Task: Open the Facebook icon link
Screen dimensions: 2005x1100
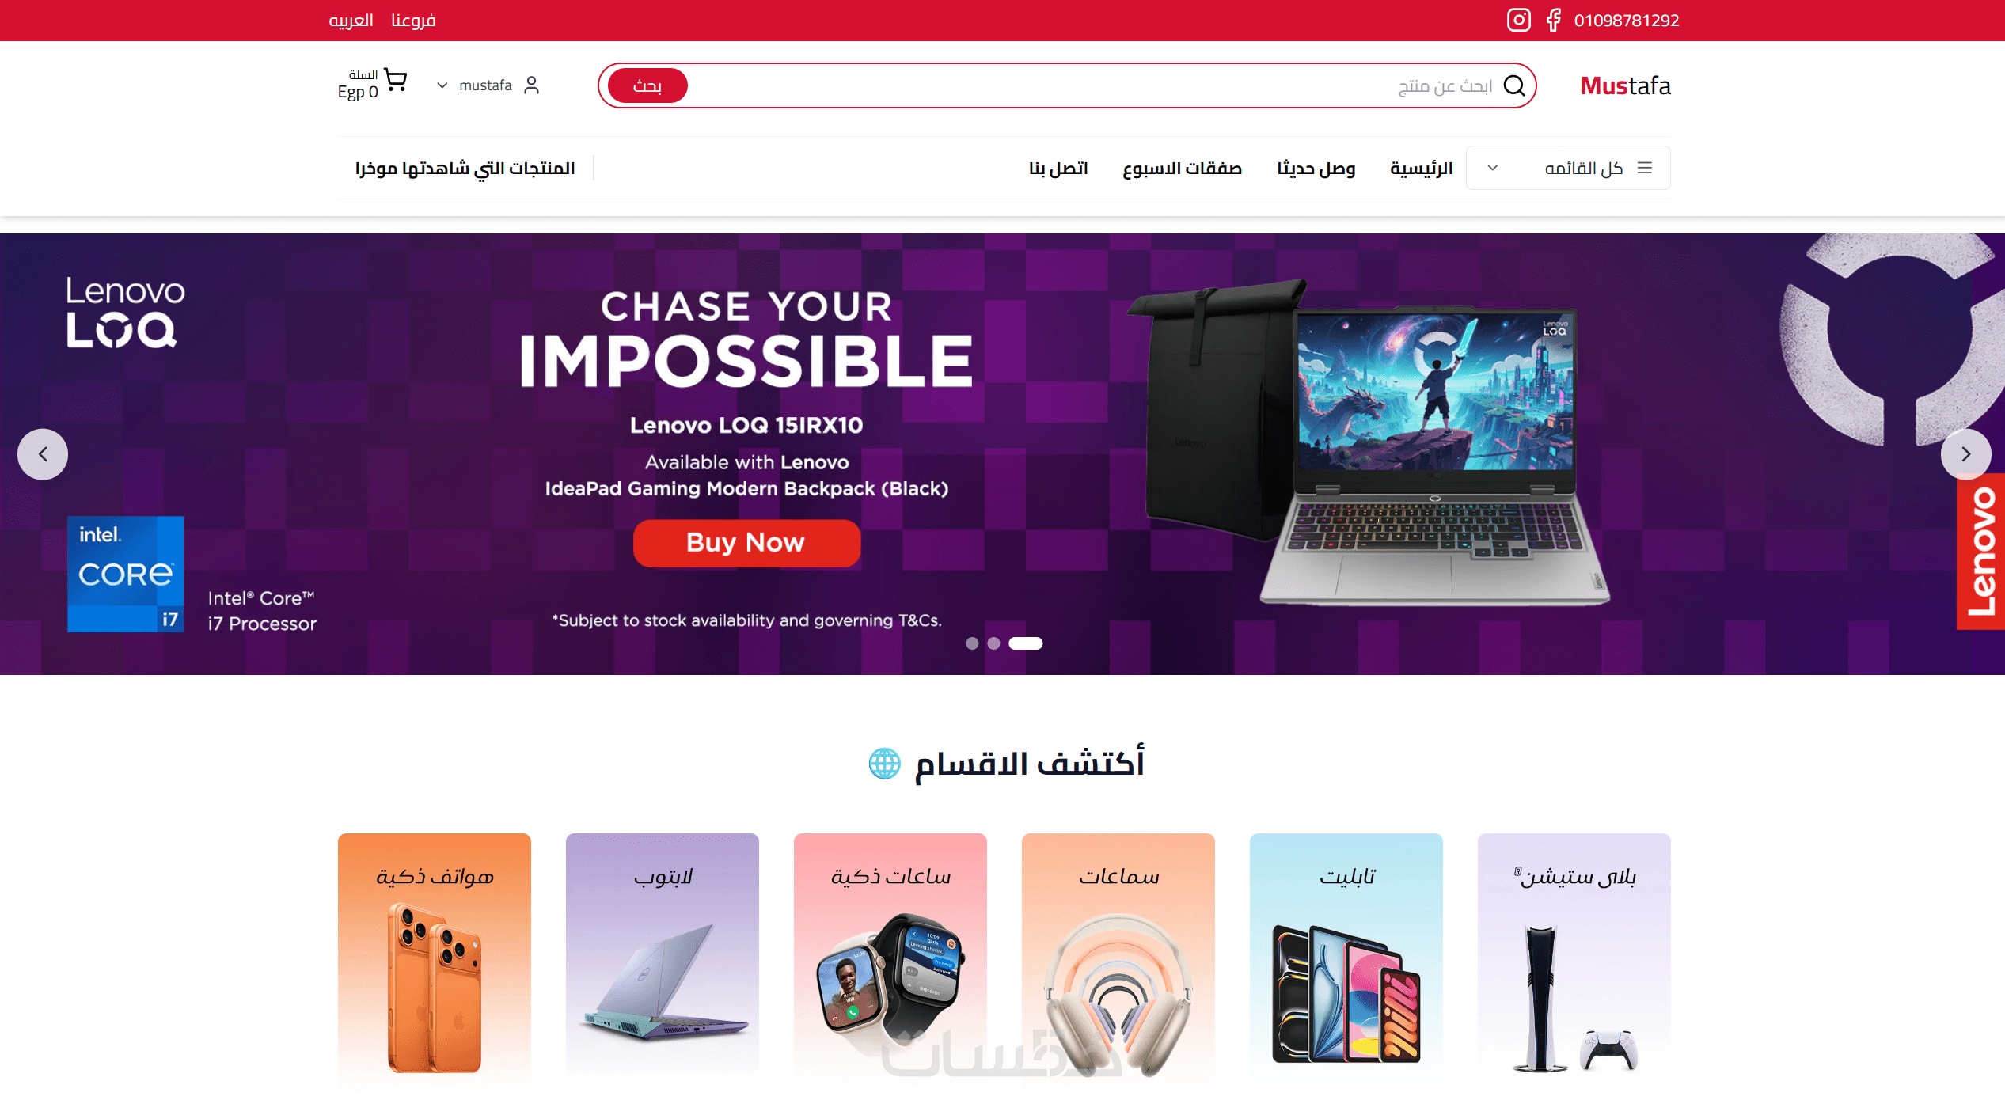Action: (x=1554, y=20)
